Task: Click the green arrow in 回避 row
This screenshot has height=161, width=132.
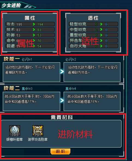Action: click(34, 46)
